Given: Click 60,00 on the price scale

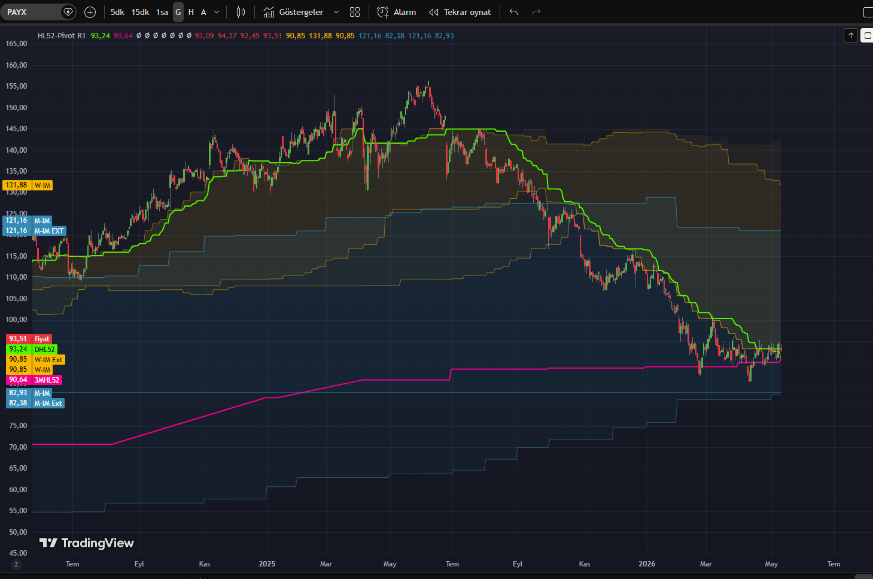Looking at the screenshot, I should (18, 490).
